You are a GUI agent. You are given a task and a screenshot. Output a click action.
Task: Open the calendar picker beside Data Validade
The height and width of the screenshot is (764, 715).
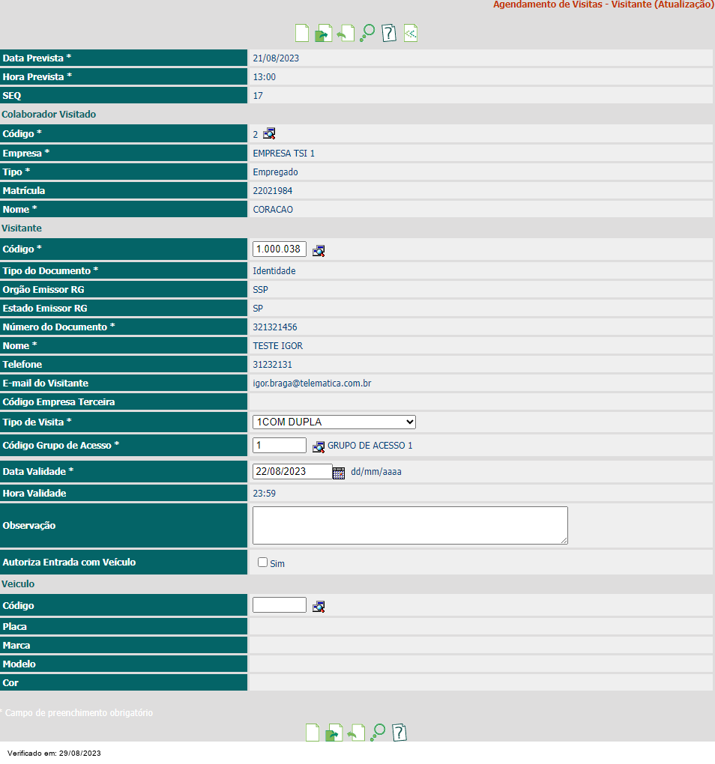[339, 472]
